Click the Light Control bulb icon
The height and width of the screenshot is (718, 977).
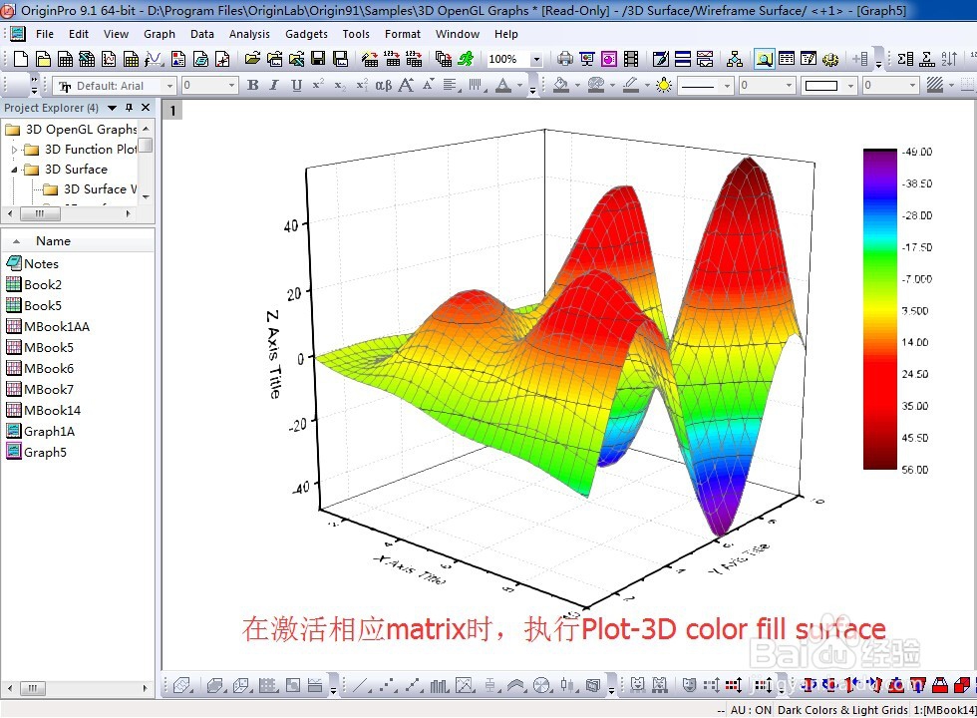pyautogui.click(x=664, y=86)
